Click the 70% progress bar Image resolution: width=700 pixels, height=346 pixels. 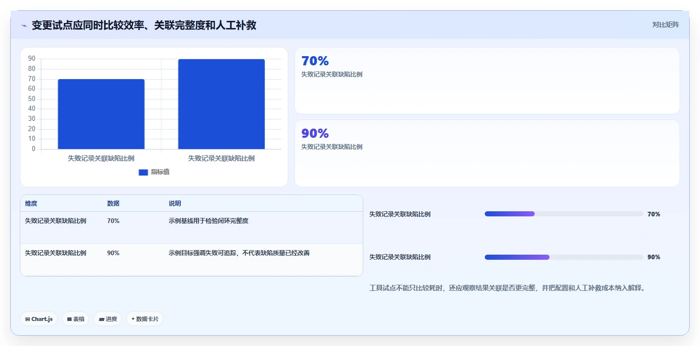pos(564,214)
